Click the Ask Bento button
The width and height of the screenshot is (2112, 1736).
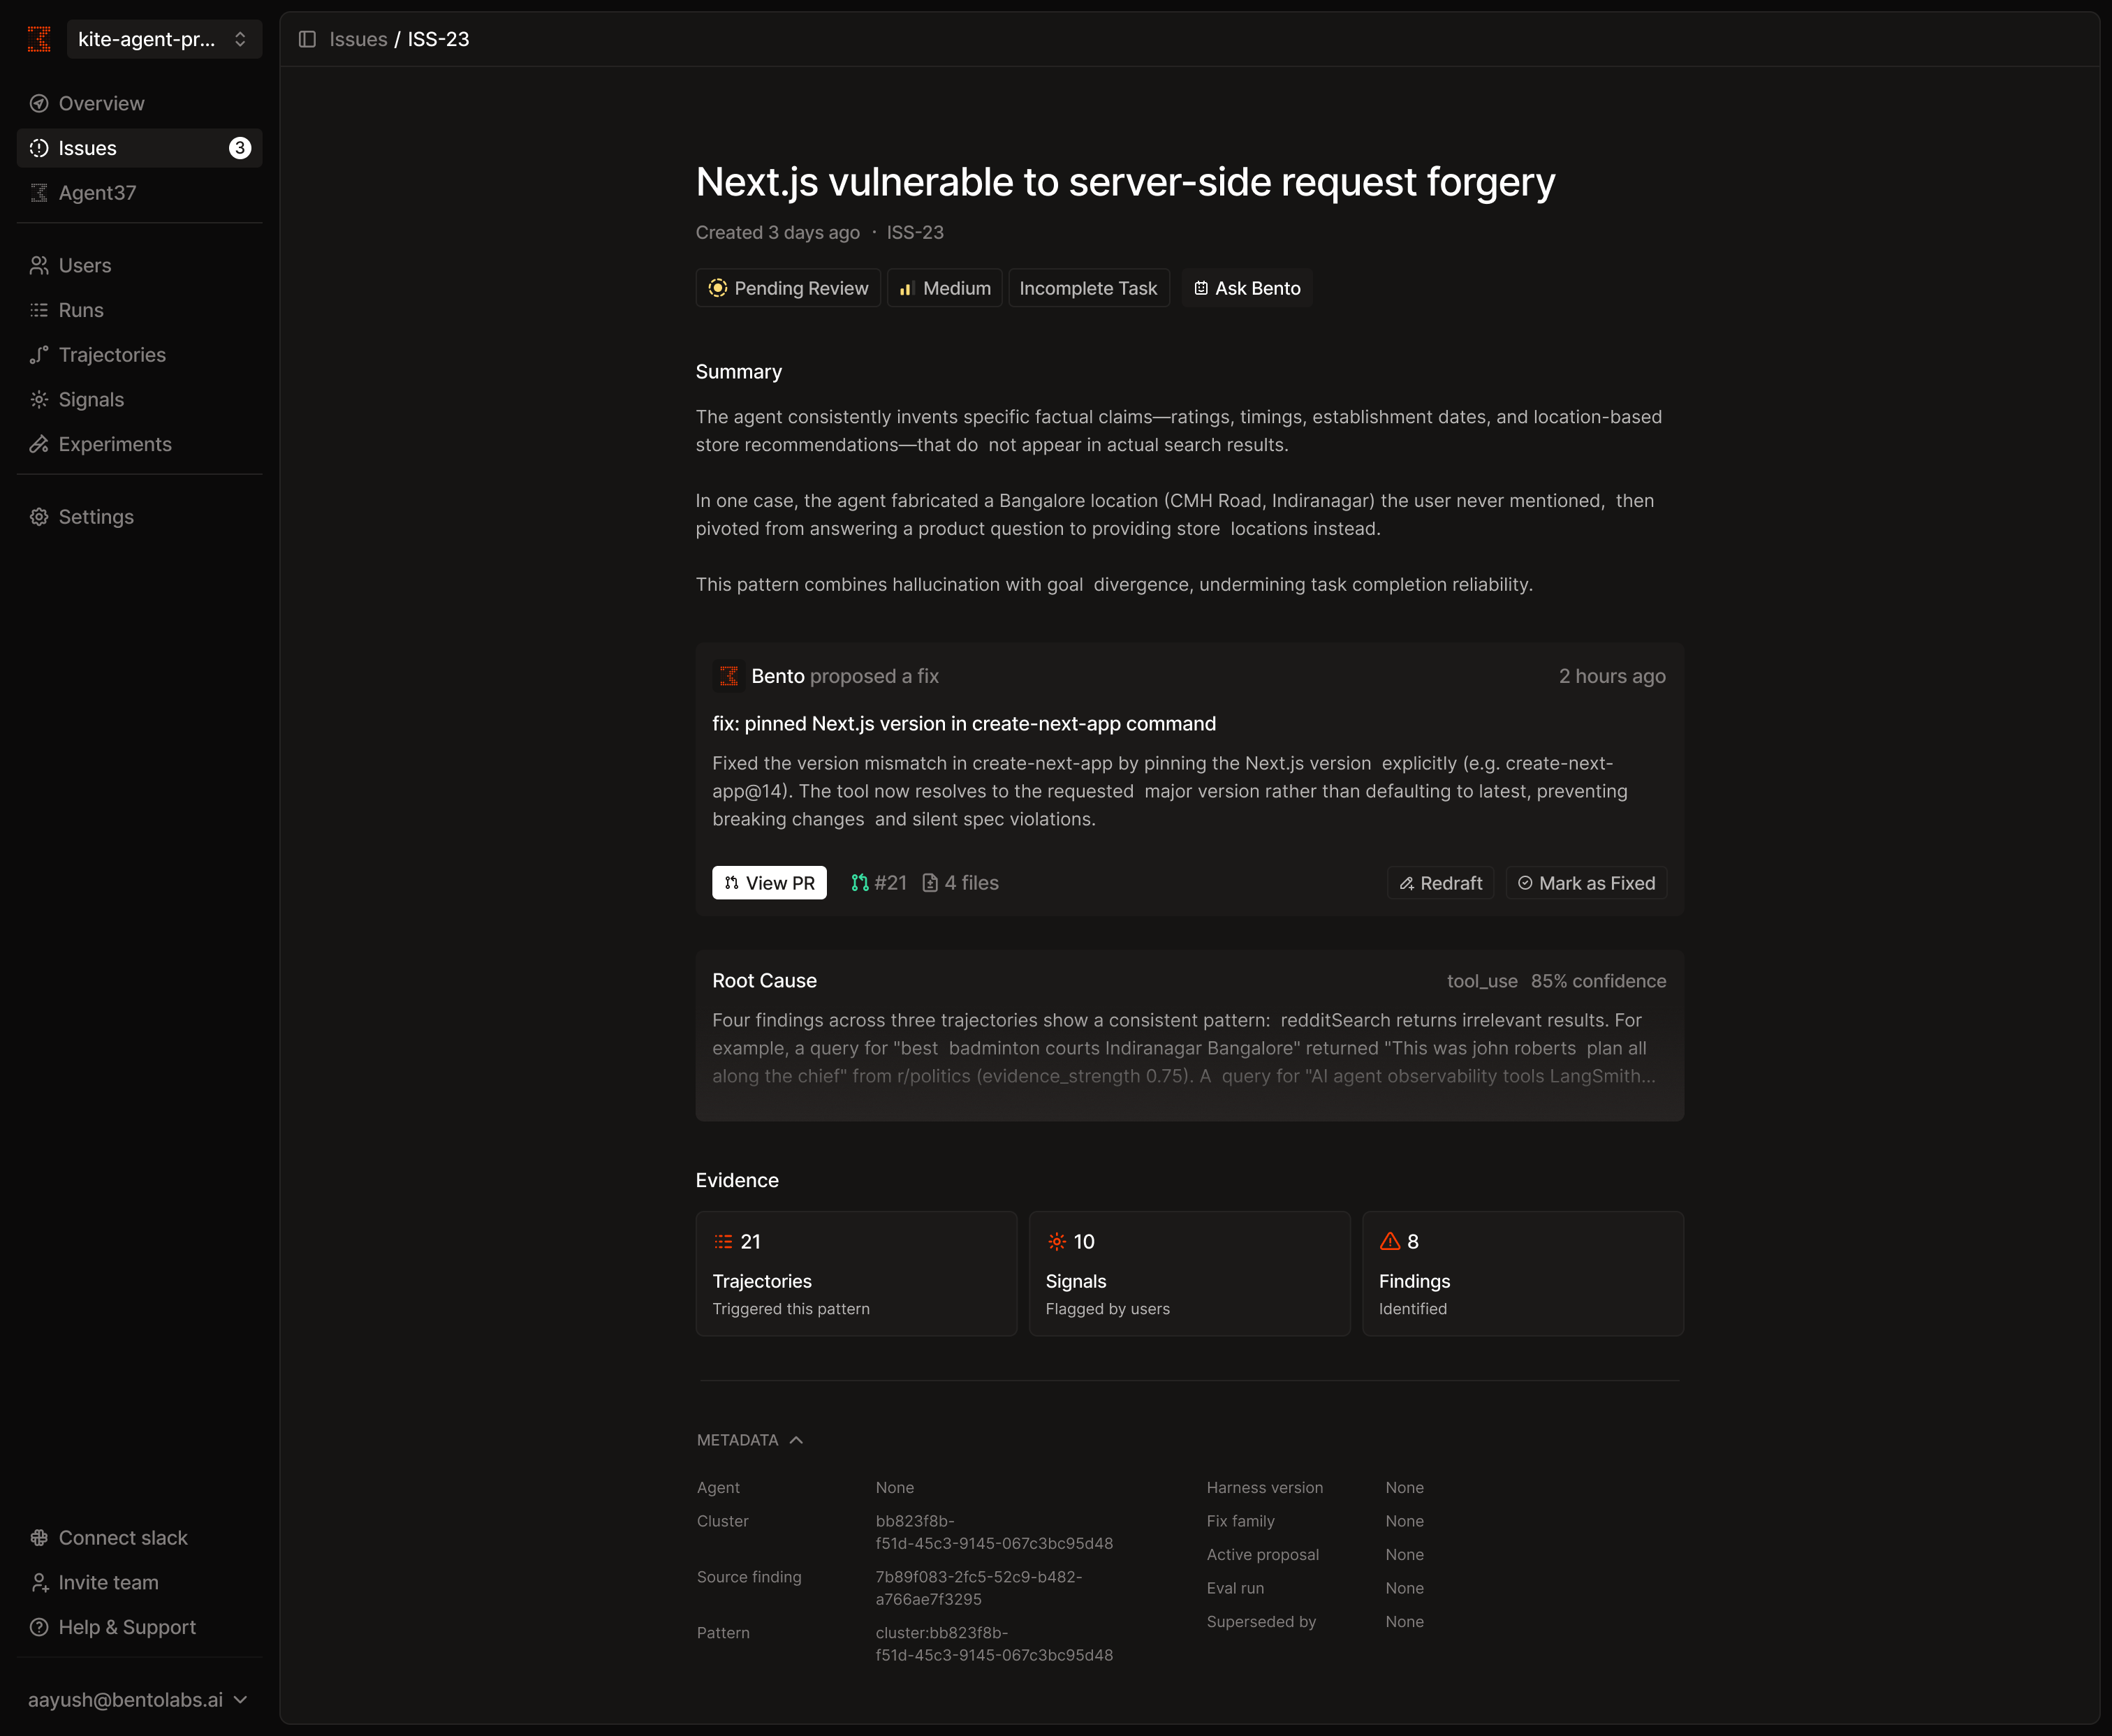[x=1247, y=288]
